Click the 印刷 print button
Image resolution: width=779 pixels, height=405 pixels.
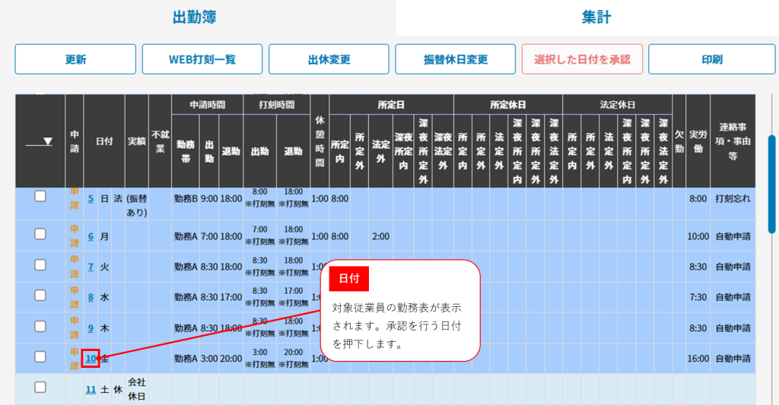[x=711, y=59]
